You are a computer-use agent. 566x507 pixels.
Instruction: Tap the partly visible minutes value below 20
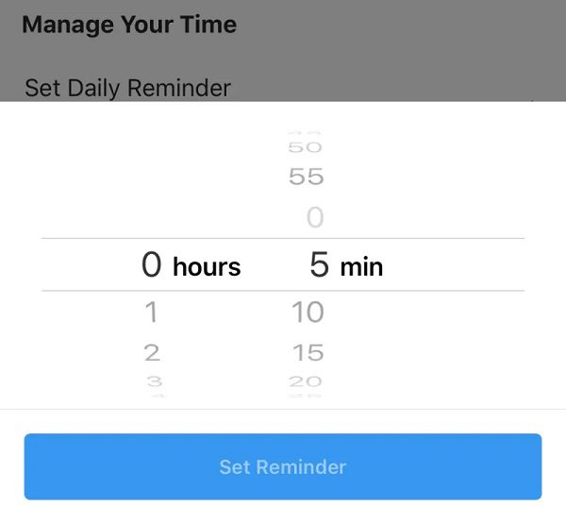[x=307, y=396]
